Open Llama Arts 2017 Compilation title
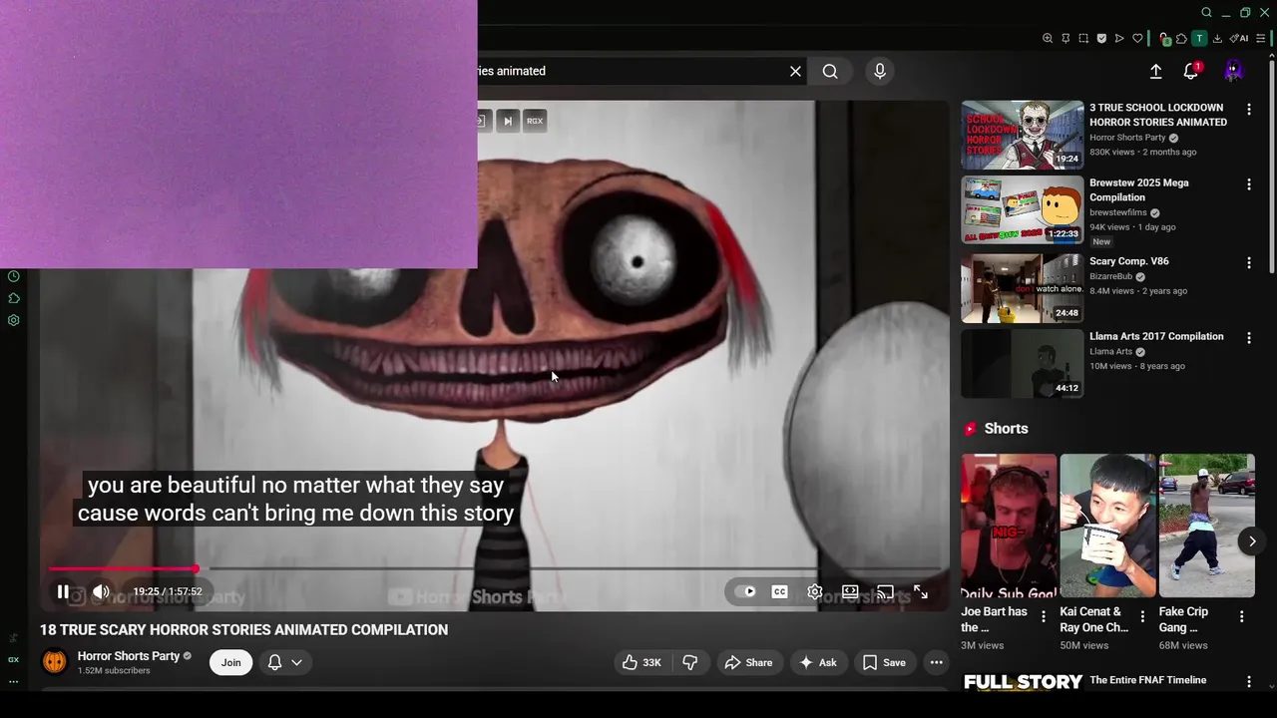Image resolution: width=1277 pixels, height=718 pixels. (1156, 336)
